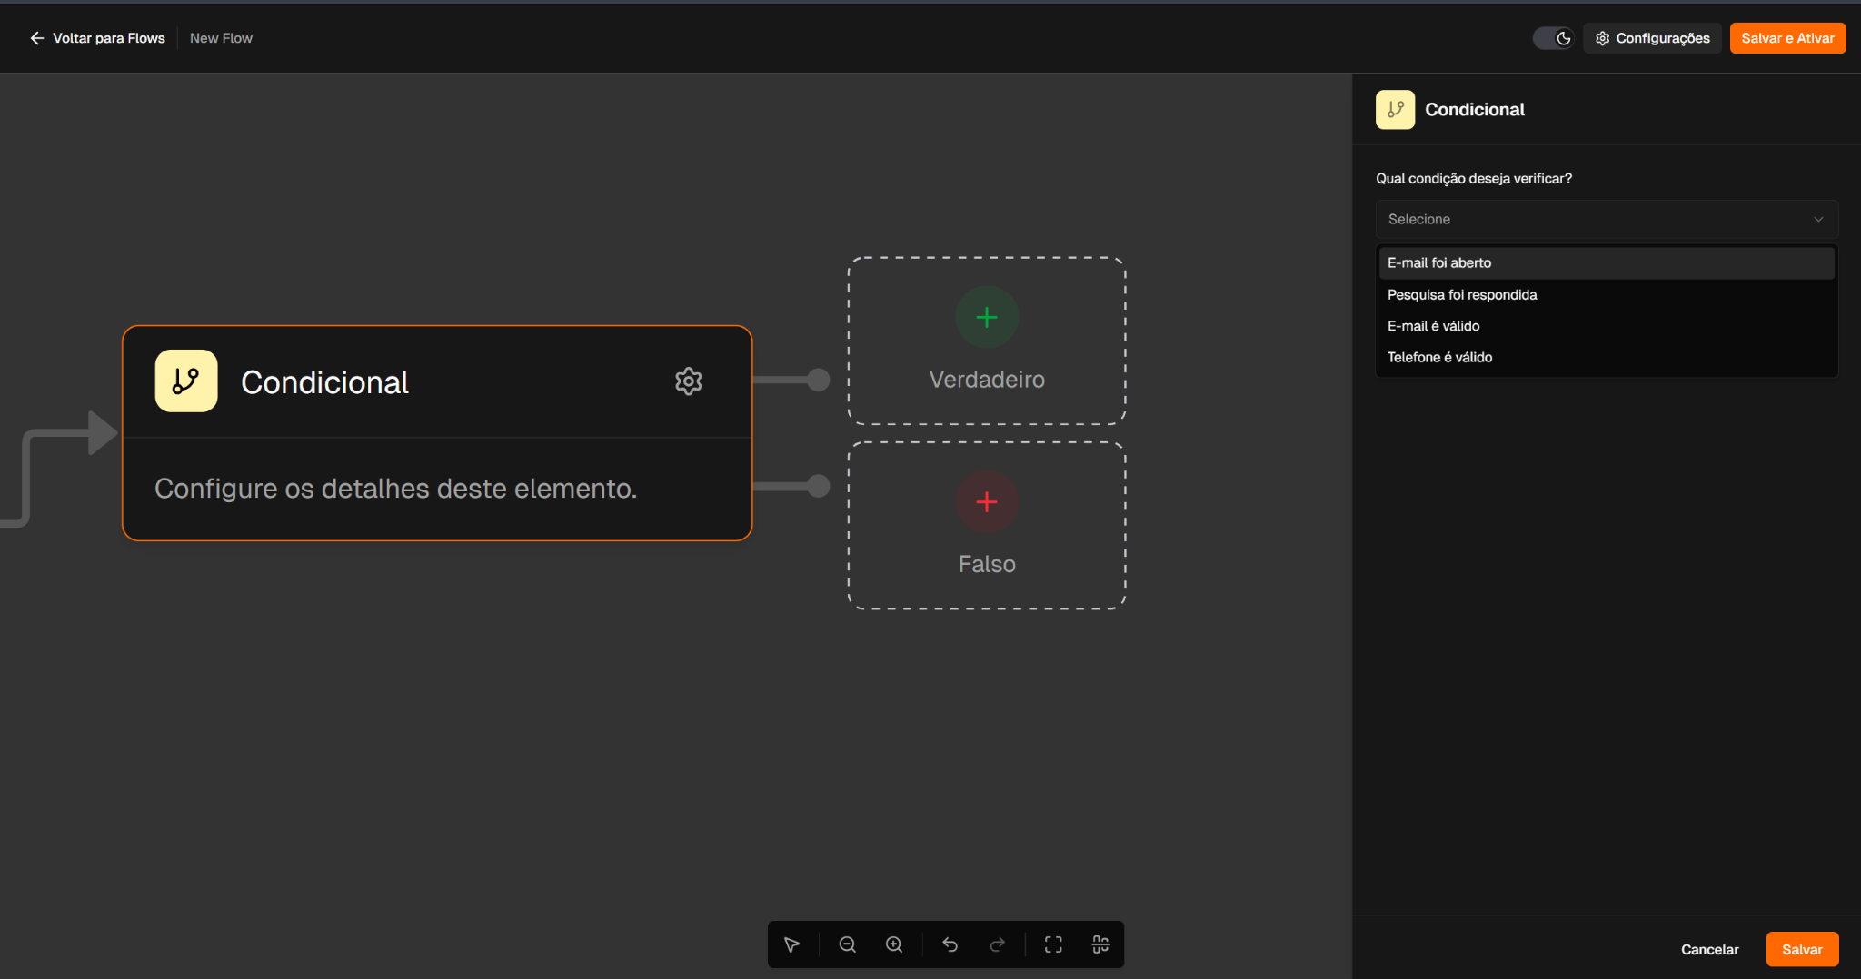Open the Selecione condition dropdown

pos(1607,219)
